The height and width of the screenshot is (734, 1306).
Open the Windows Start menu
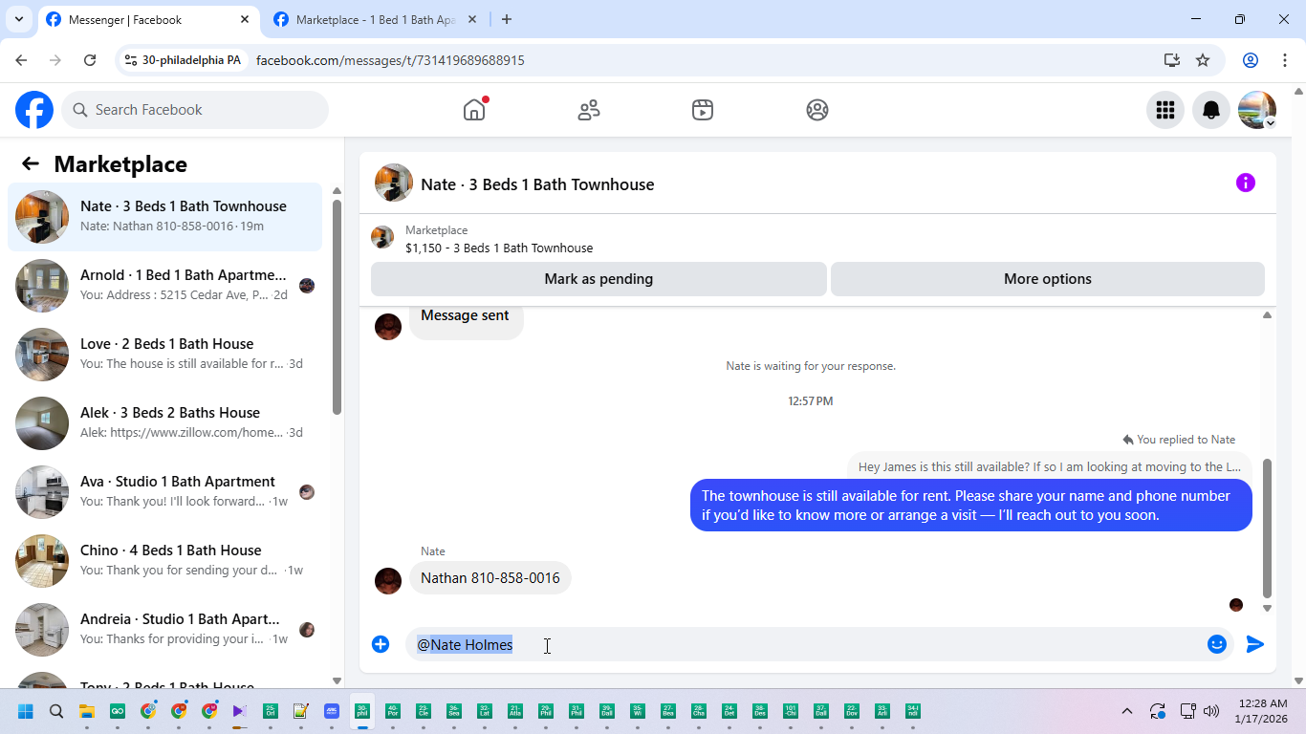pos(26,711)
